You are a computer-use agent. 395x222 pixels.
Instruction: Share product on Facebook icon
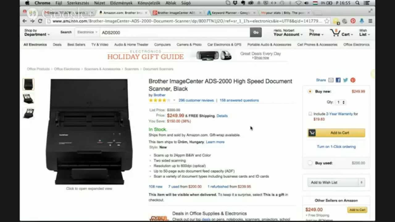(x=338, y=80)
